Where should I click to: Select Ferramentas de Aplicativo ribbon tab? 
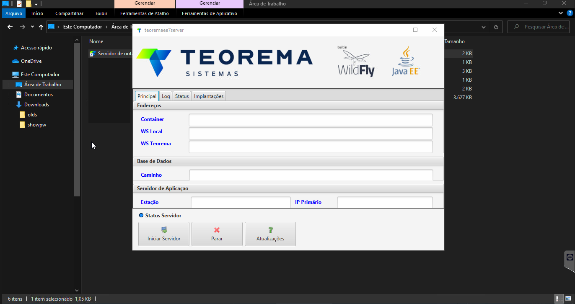[x=210, y=13]
